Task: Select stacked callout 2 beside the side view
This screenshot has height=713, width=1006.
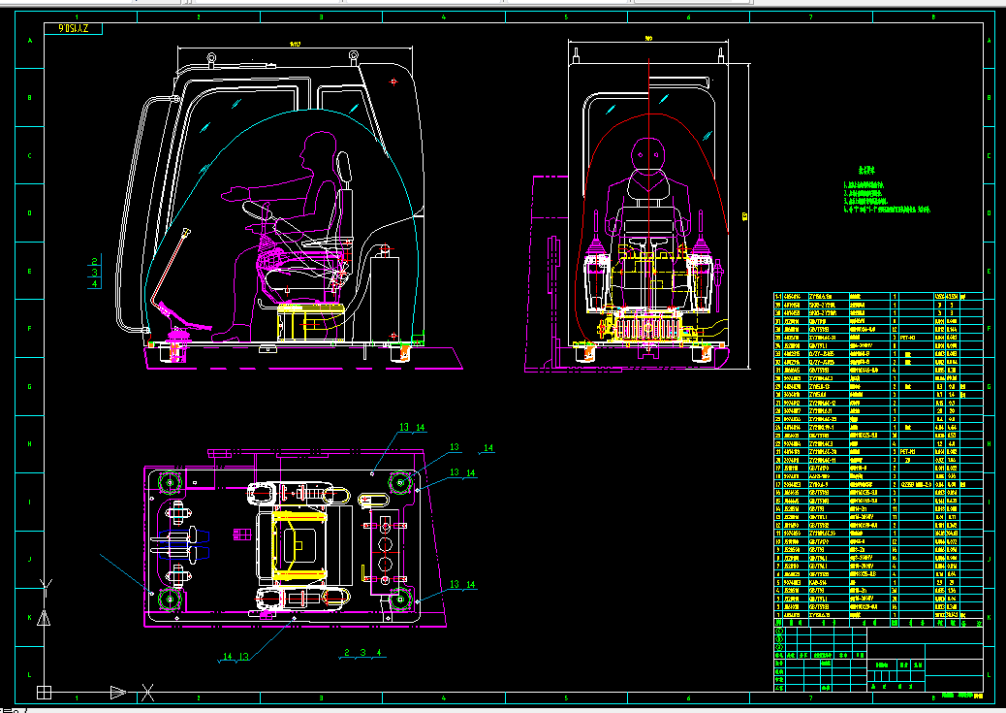Action: tap(94, 261)
